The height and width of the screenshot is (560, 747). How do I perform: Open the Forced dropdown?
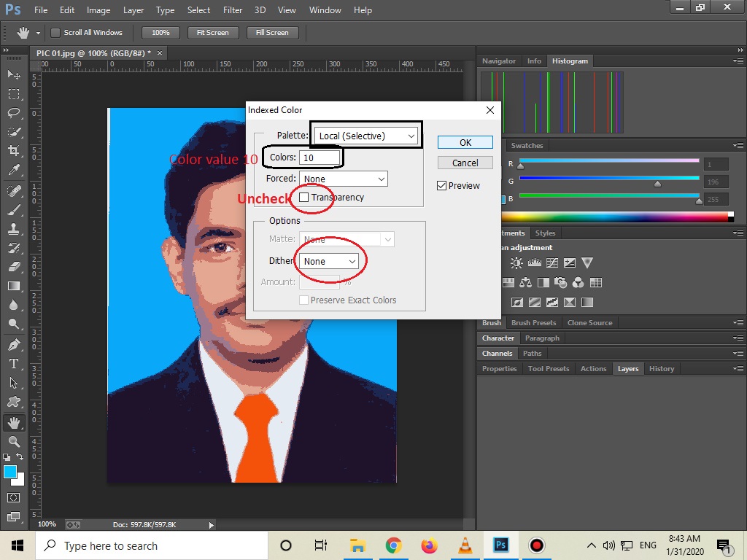(x=343, y=178)
